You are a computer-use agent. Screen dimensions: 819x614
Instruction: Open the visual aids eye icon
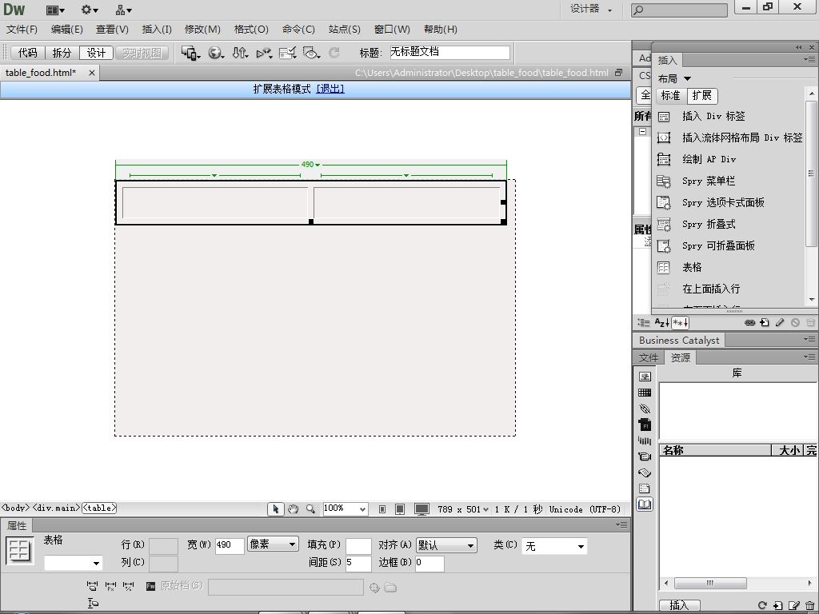click(311, 53)
